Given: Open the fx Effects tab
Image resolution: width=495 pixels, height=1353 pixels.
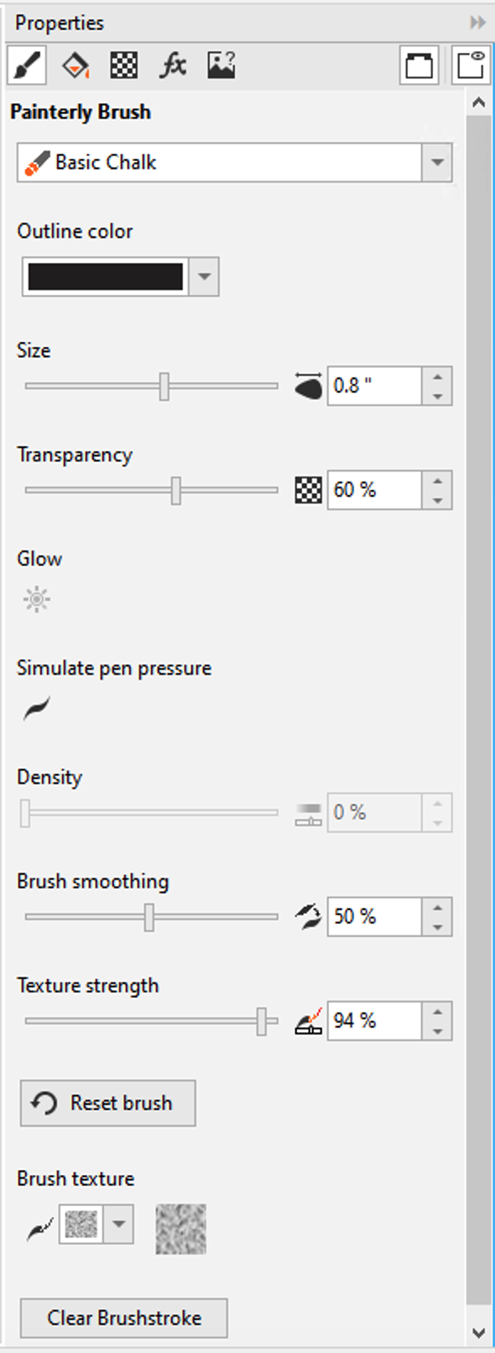Looking at the screenshot, I should 173,66.
